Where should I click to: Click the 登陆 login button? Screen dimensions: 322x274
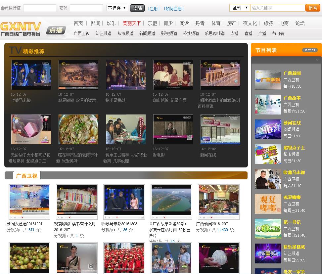coord(137,8)
